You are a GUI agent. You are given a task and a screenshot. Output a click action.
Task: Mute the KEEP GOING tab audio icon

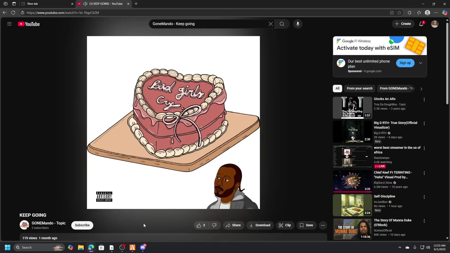[85, 4]
